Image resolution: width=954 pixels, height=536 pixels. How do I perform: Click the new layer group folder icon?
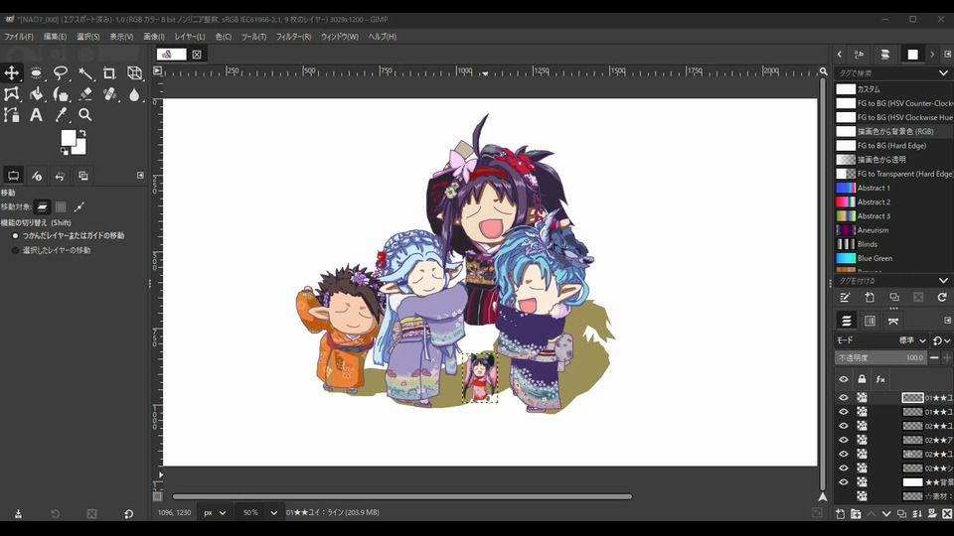[856, 514]
